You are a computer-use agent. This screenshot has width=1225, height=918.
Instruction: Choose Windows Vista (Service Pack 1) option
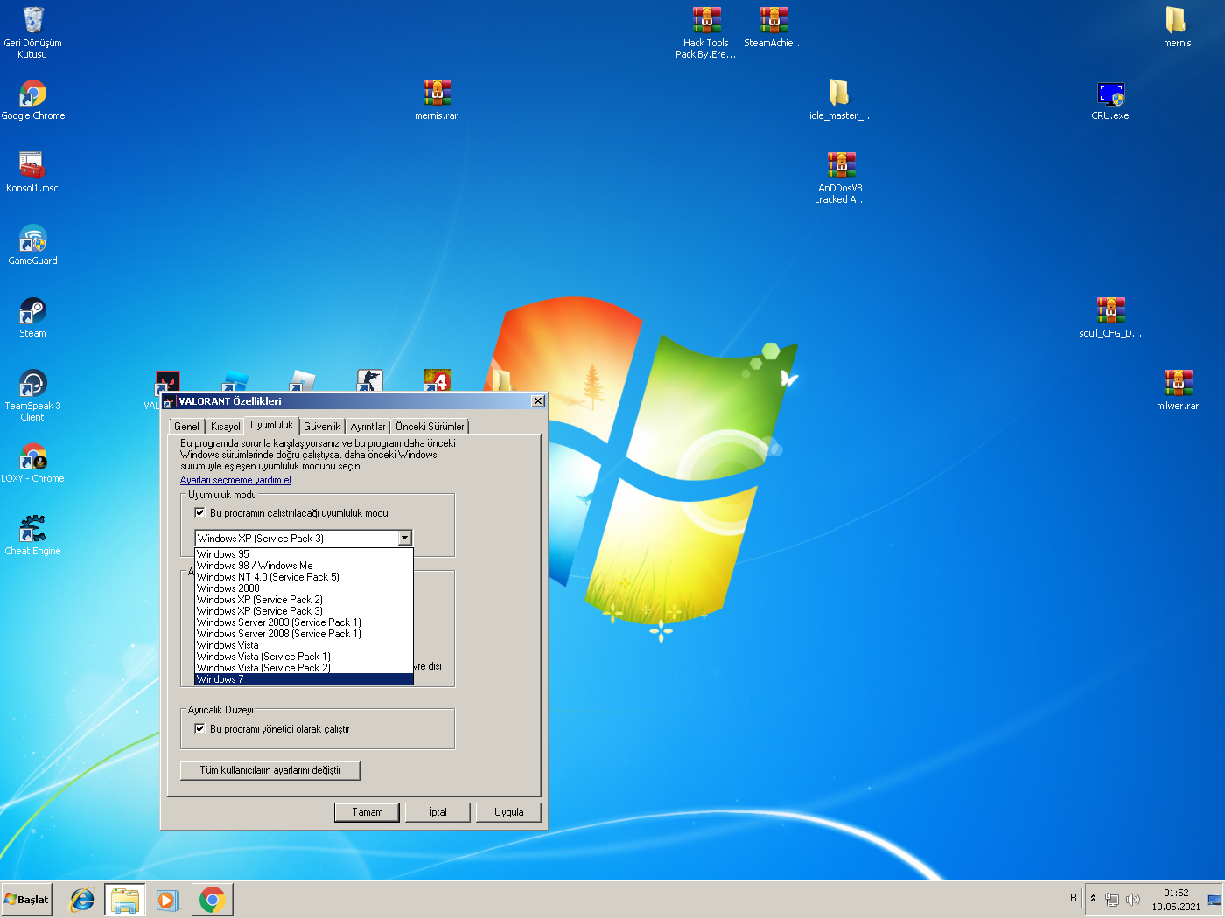click(303, 657)
